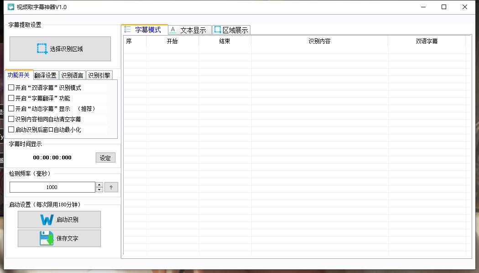The width and height of the screenshot is (479, 273).
Task: Save text with the 保存文字 button
Action: tap(59, 238)
